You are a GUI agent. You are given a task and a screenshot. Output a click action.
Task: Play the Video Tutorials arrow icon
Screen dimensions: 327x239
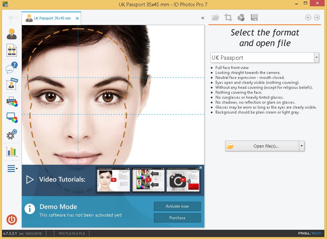(30, 180)
